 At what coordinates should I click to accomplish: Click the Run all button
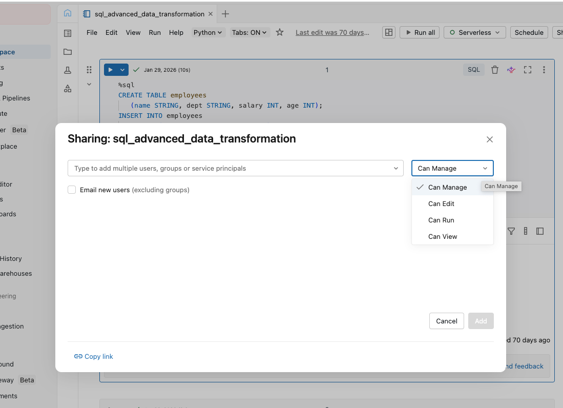coord(420,32)
